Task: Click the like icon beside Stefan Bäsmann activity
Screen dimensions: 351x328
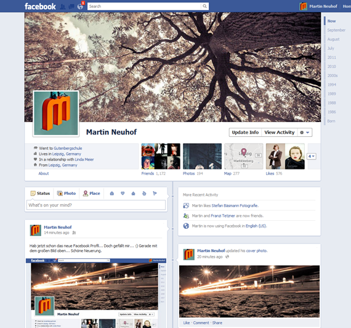Action: (x=186, y=205)
